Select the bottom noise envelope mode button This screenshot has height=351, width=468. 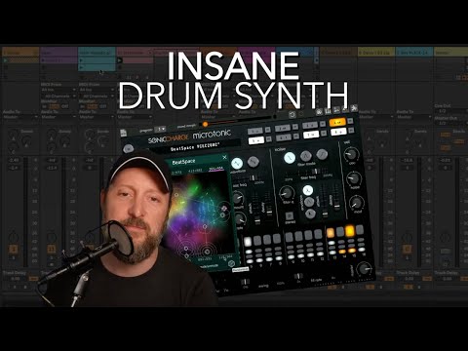click(x=310, y=214)
